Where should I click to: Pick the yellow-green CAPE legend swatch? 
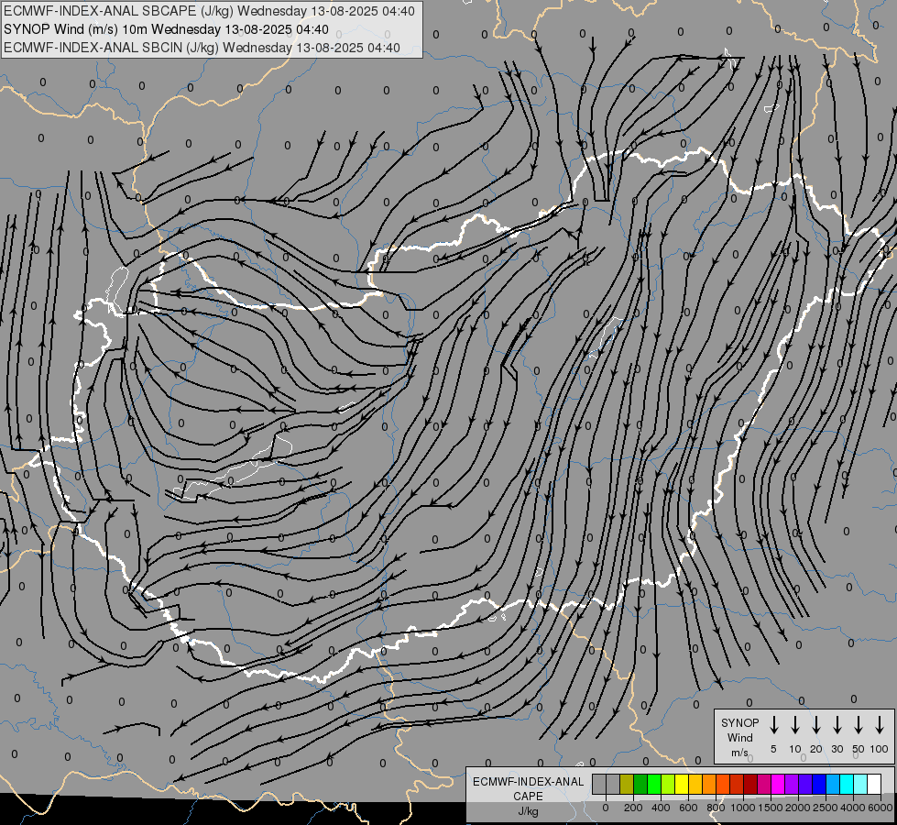(x=668, y=784)
